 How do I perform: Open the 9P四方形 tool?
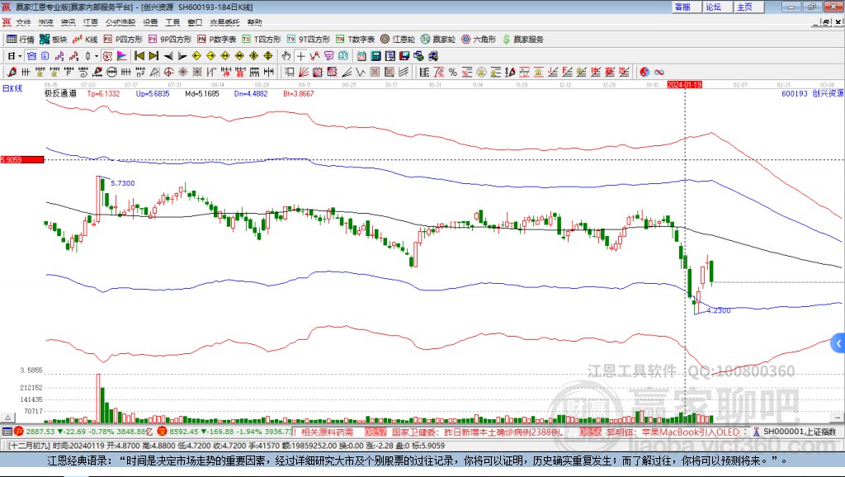pos(170,40)
